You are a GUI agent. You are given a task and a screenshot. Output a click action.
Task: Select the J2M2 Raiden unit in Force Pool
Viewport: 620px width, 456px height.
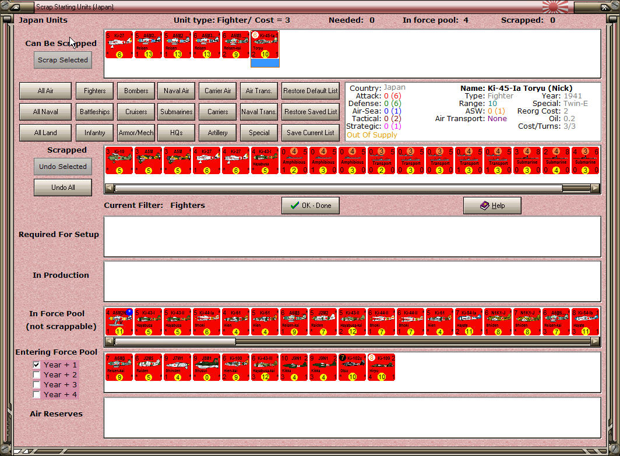323,321
